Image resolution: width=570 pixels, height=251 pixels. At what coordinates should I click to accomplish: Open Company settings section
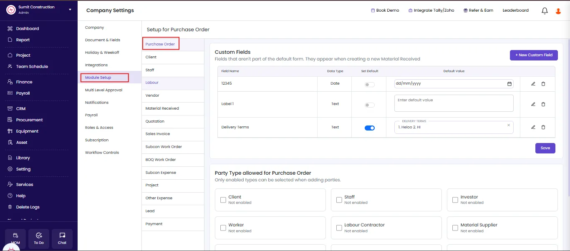point(95,28)
